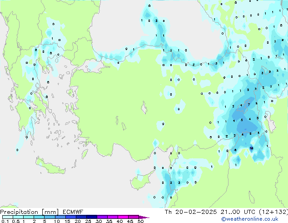This screenshot has height=223, width=288.
Task: Click the '7' precipitation value on map
Action: [x=249, y=104]
